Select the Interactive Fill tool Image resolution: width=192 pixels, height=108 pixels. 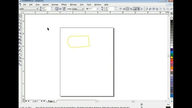(20, 64)
